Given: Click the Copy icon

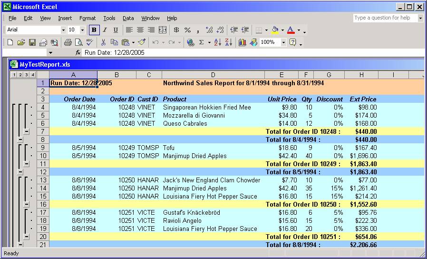Looking at the screenshot, I should pyautogui.click(x=114, y=42).
